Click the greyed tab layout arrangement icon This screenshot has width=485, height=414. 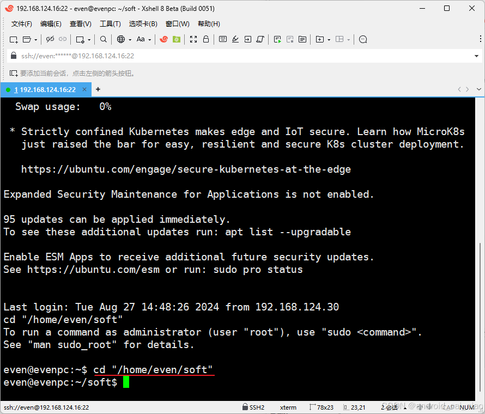point(339,39)
